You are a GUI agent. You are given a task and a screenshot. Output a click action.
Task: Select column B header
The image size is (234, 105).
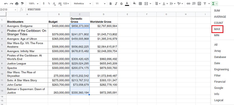tap(59, 14)
